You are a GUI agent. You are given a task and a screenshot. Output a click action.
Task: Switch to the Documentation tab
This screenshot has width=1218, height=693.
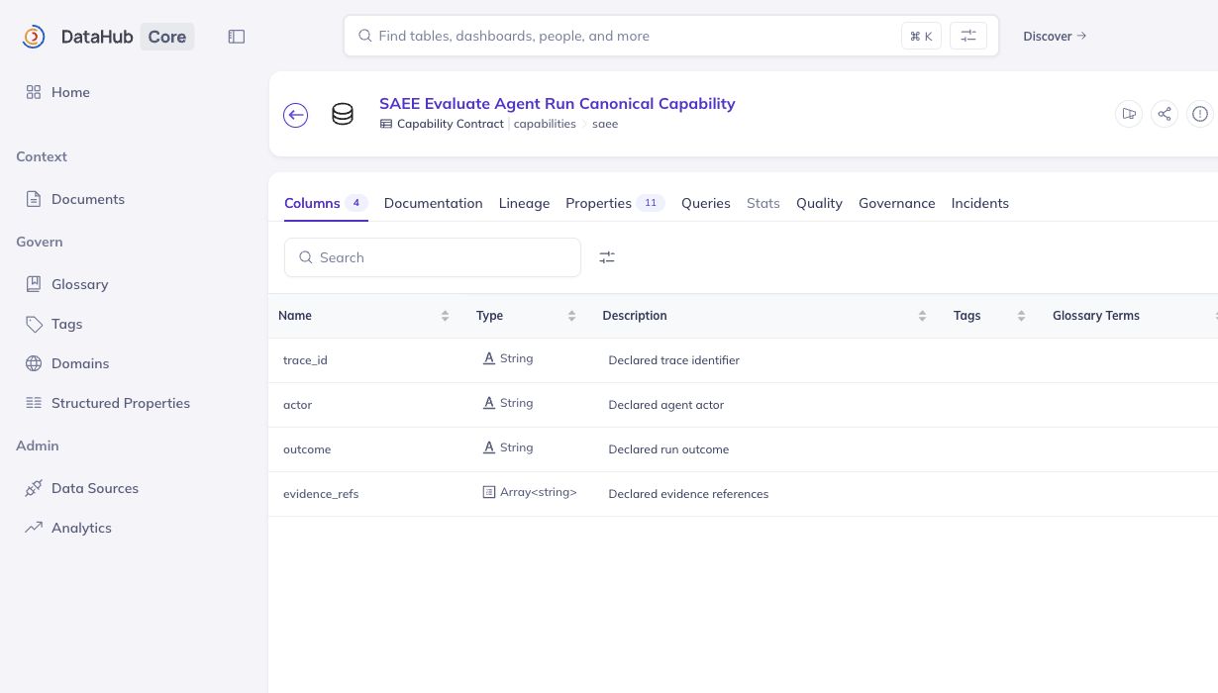[433, 203]
